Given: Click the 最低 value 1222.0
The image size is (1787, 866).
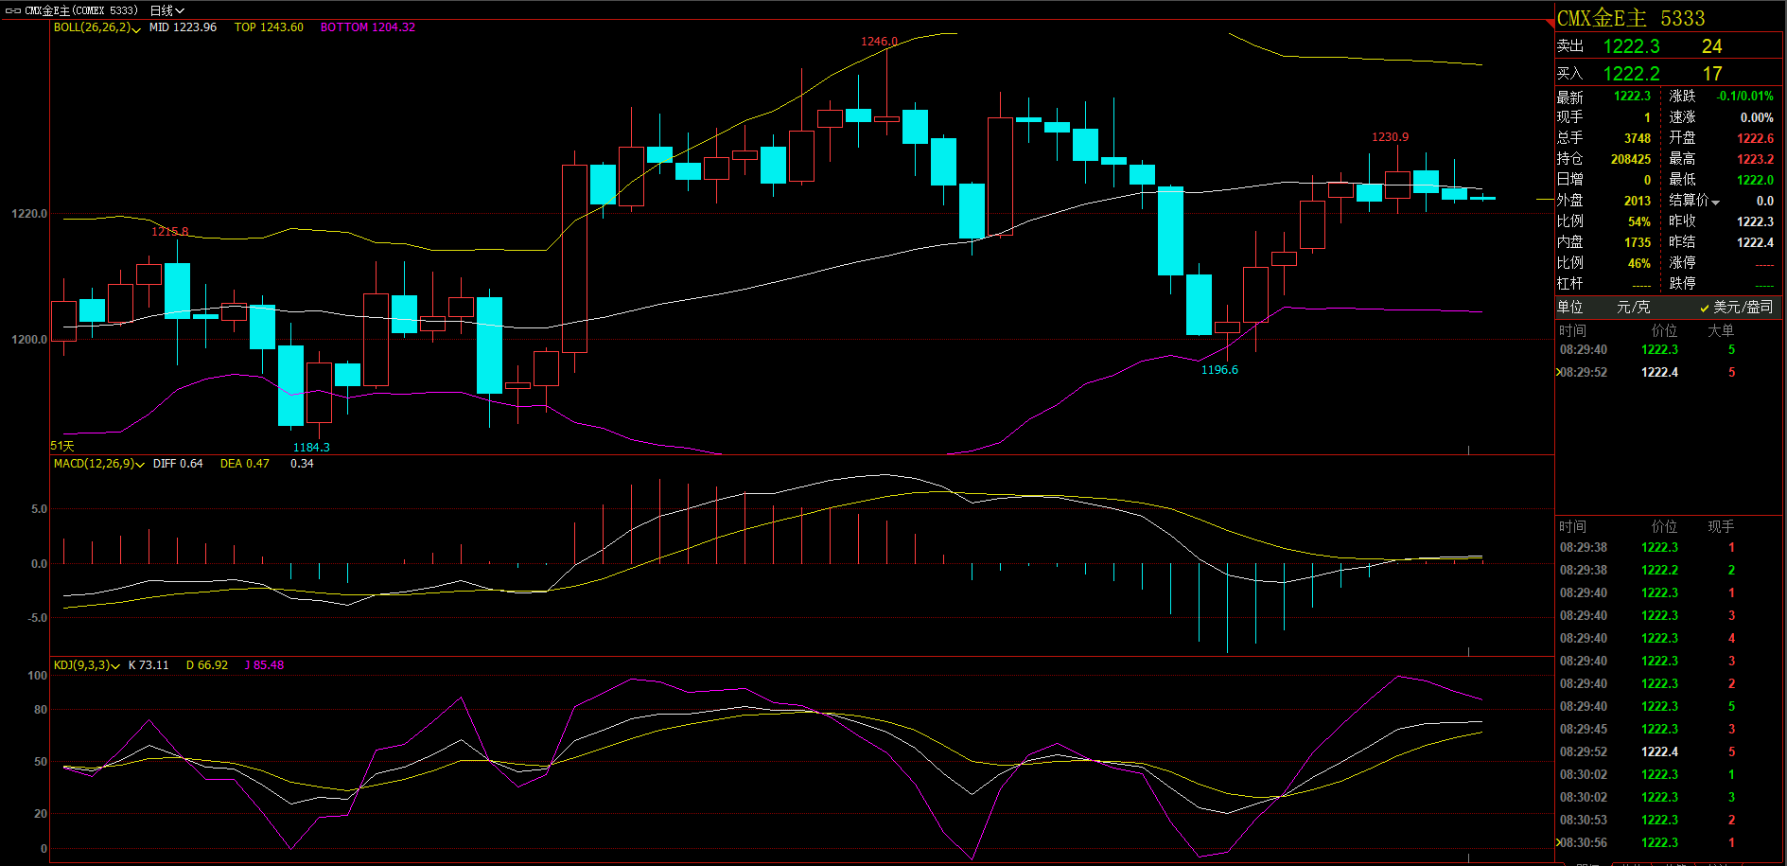Looking at the screenshot, I should coord(1755,180).
